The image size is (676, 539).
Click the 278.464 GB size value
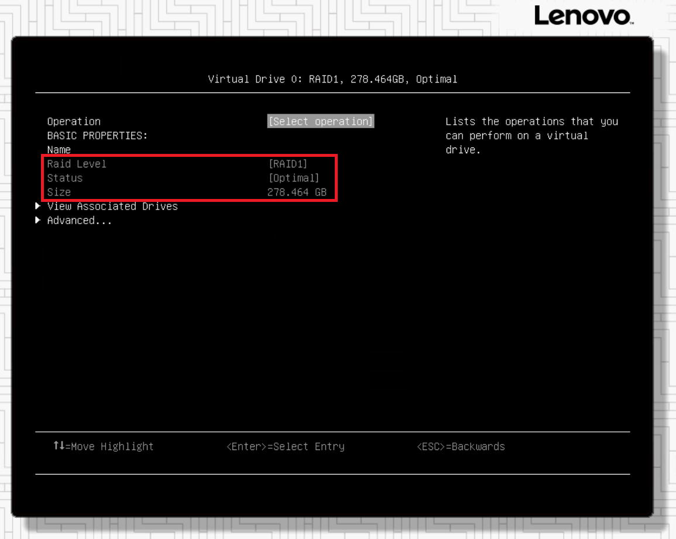pyautogui.click(x=296, y=192)
